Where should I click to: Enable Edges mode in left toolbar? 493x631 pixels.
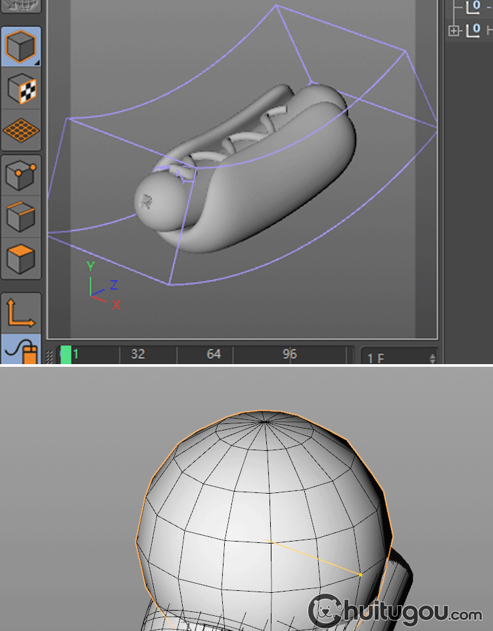pos(21,216)
